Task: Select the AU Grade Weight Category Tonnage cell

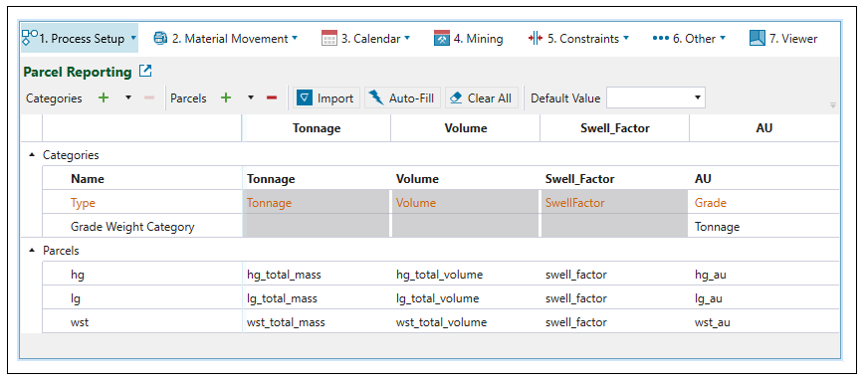Action: click(x=763, y=227)
